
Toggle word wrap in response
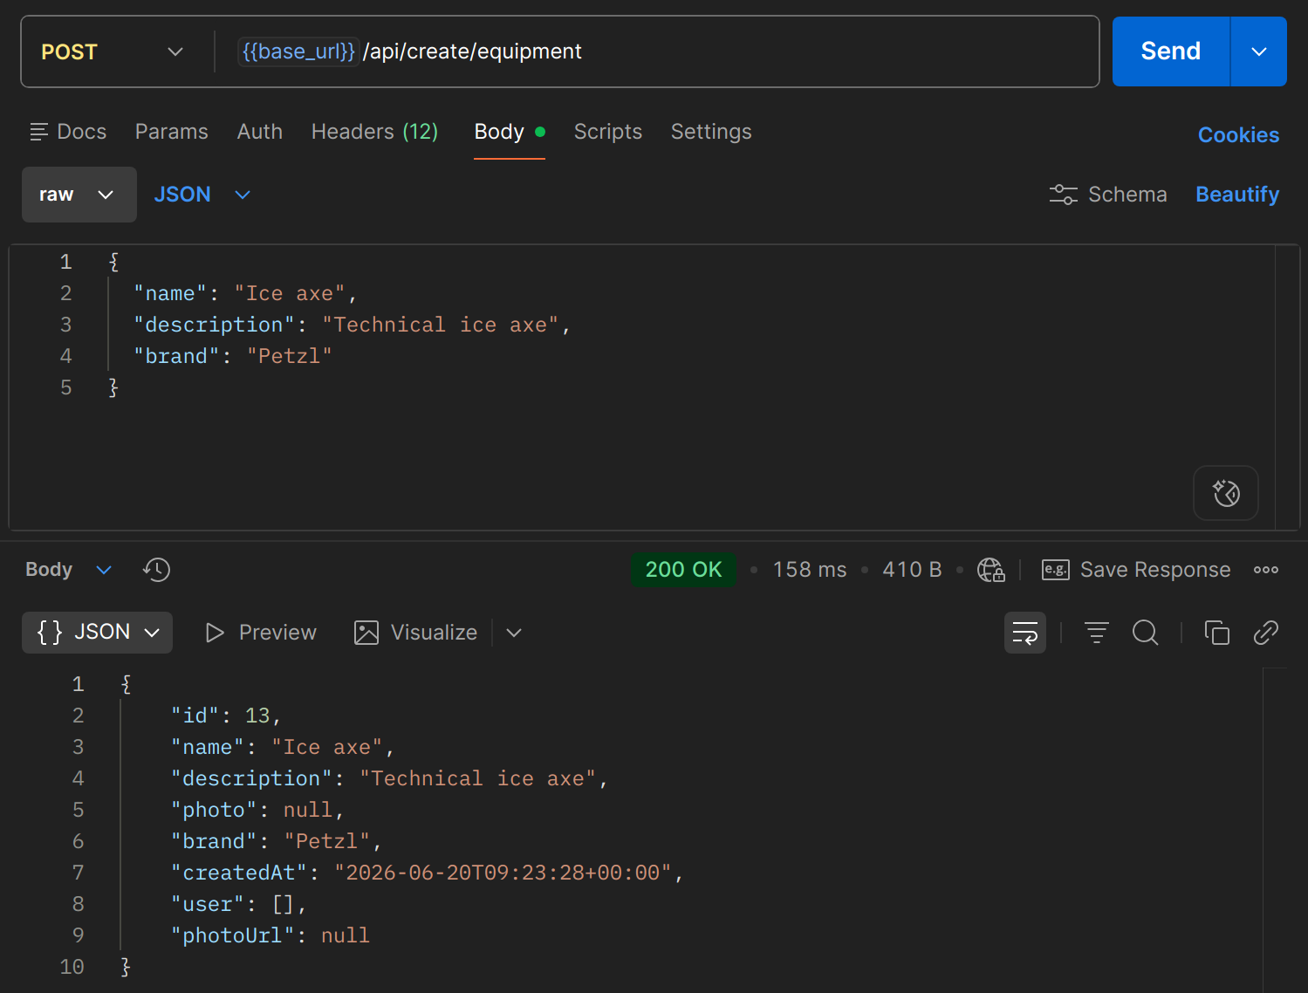(1025, 633)
